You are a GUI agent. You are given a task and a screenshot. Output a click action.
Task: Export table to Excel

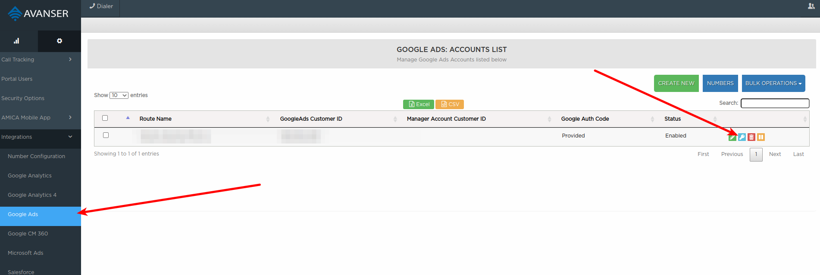click(x=419, y=104)
